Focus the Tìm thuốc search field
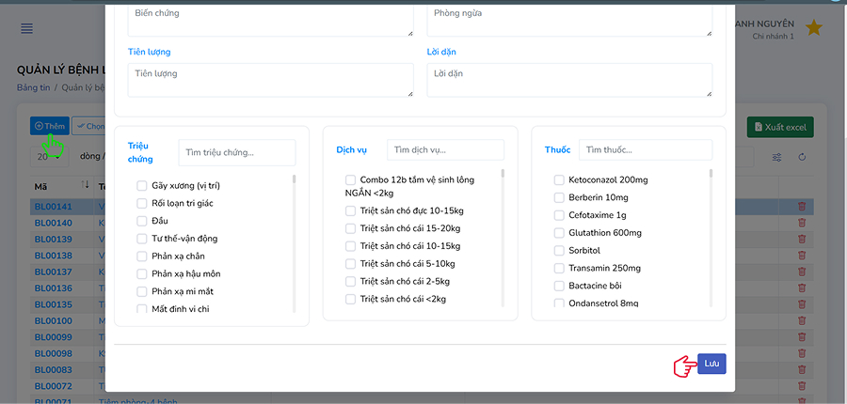 click(x=645, y=149)
